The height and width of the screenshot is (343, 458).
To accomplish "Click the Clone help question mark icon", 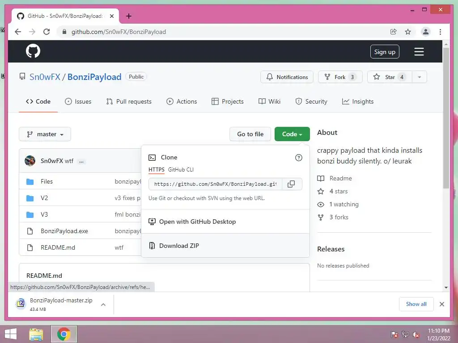I will (298, 158).
